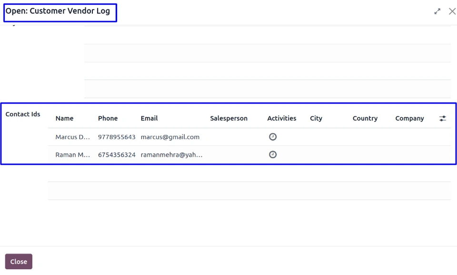
Task: Sort by the Phone column header
Action: [108, 119]
